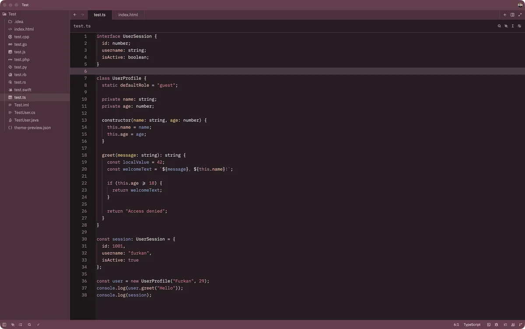Open the TypeScript language selector in status bar
The height and width of the screenshot is (329, 525).
472,325
